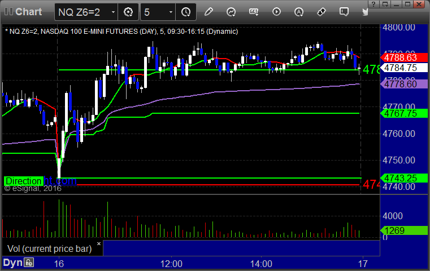Click the white 4784.75 last price marker
This screenshot has width=430, height=271.
tap(404, 68)
